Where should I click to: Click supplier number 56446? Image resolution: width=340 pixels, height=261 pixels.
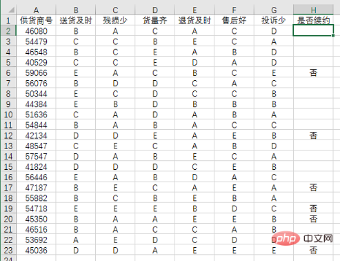coord(36,177)
